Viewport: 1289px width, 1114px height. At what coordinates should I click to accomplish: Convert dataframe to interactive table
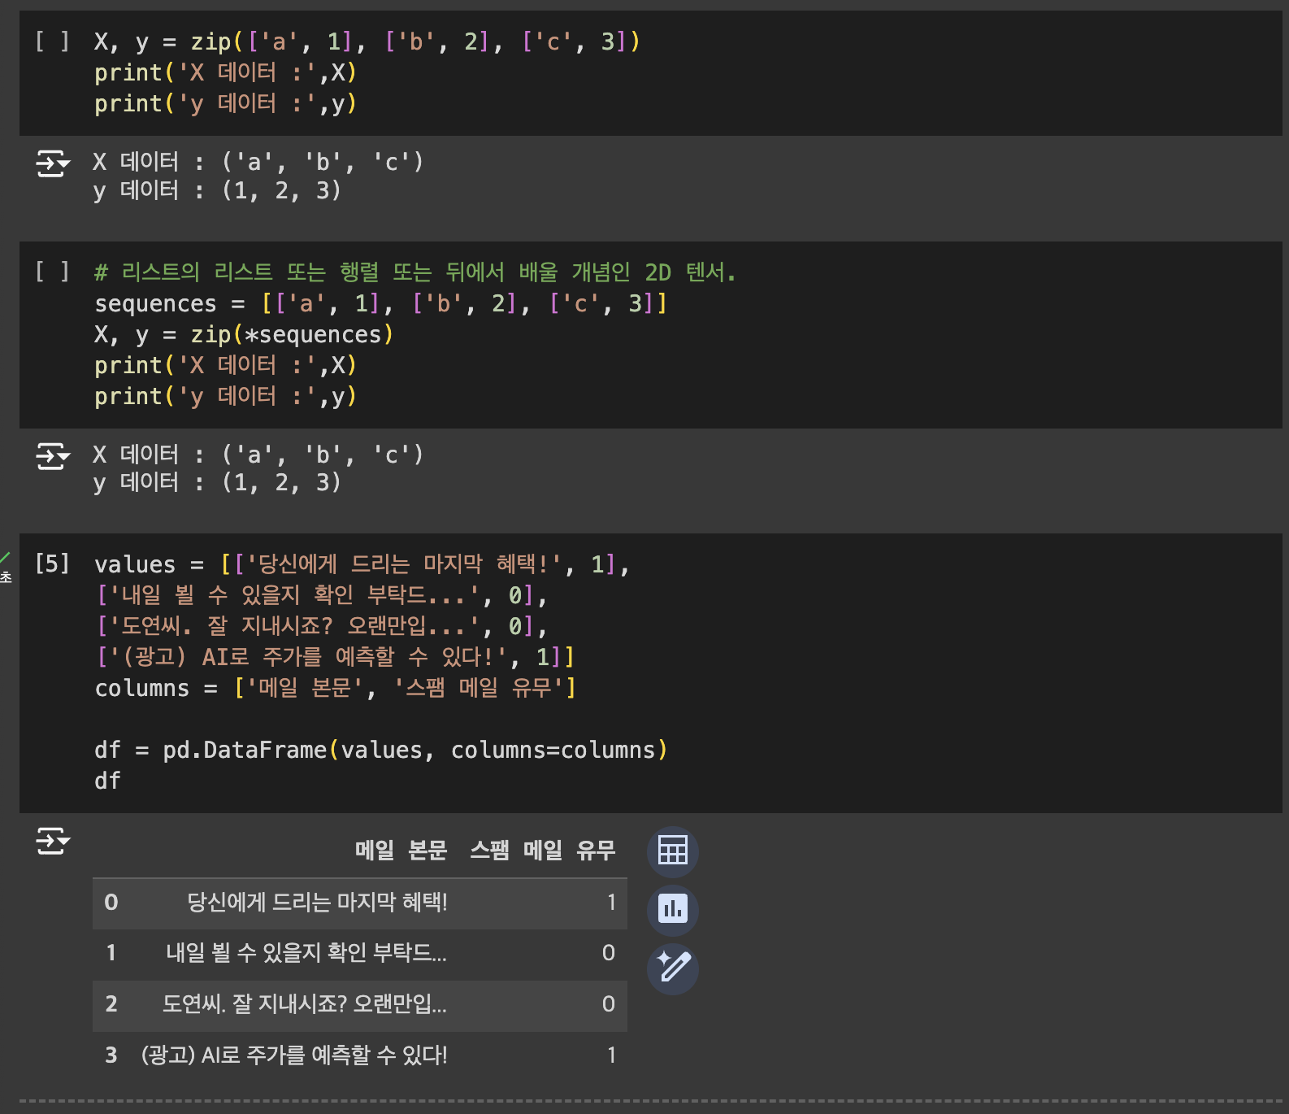tap(672, 851)
